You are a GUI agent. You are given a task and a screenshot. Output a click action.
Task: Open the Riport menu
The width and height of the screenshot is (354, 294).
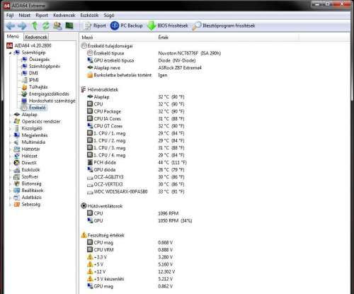42,16
